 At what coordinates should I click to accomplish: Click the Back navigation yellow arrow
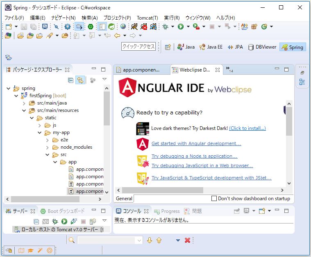(117, 36)
